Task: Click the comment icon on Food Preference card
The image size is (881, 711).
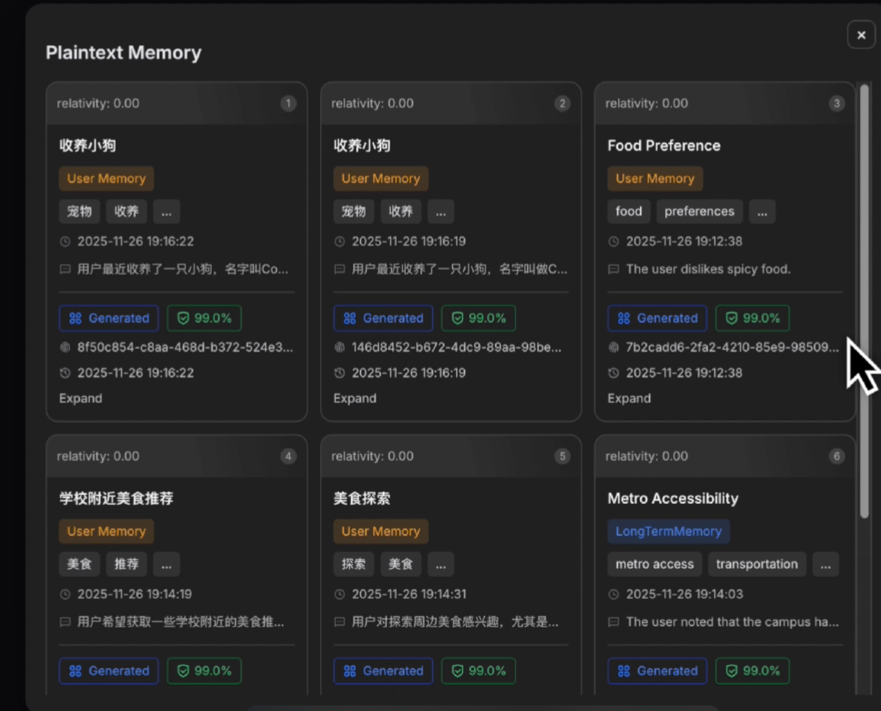Action: 614,269
